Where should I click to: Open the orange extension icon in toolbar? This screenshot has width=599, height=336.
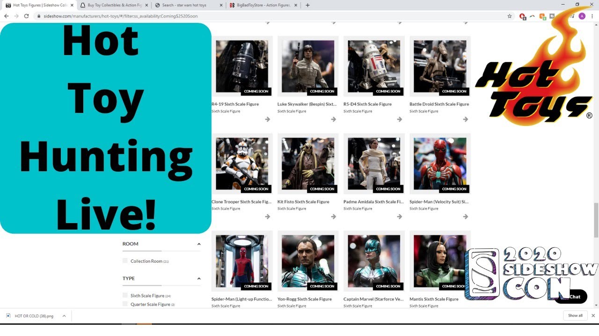click(542, 16)
